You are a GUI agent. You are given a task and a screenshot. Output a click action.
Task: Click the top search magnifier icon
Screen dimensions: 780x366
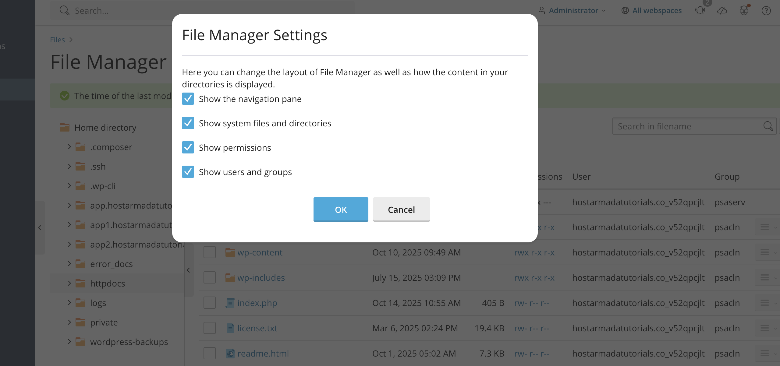point(64,10)
